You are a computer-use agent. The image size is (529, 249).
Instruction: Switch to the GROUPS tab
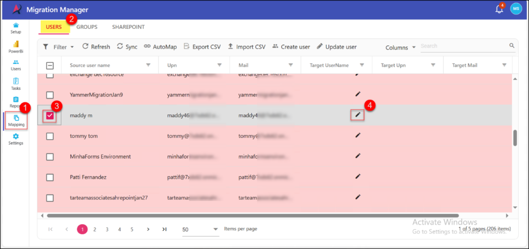pyautogui.click(x=87, y=27)
